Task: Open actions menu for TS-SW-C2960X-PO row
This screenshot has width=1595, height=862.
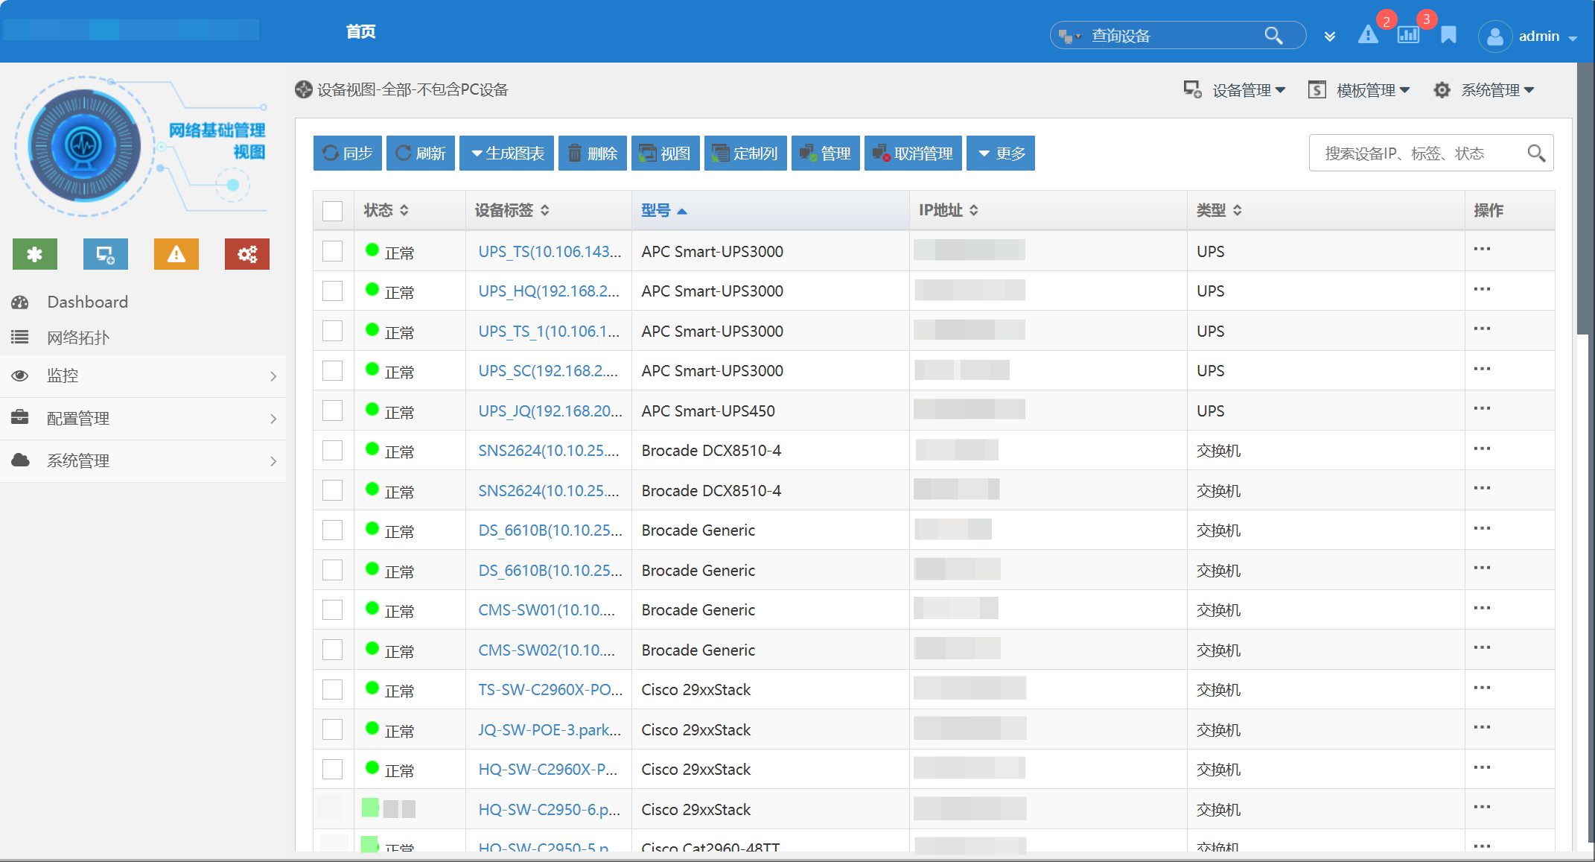Action: 1482,688
